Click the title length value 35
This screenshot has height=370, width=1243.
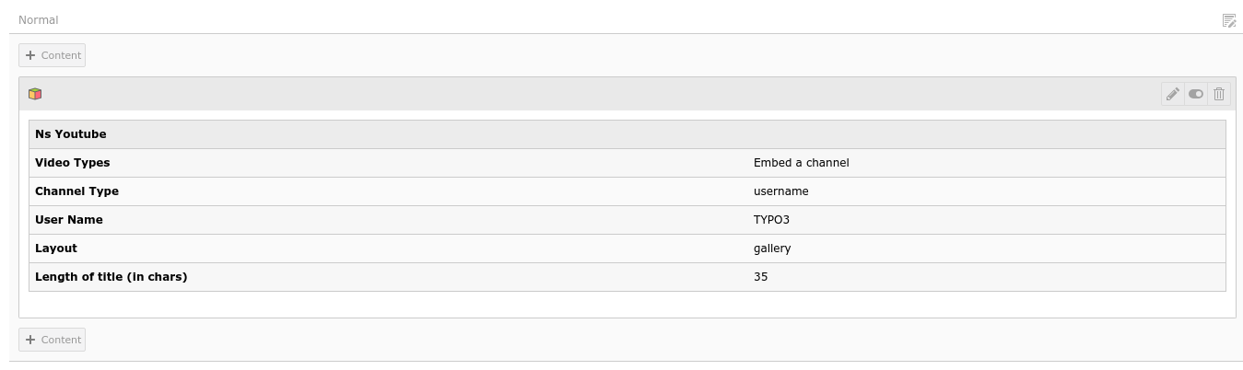coord(760,277)
